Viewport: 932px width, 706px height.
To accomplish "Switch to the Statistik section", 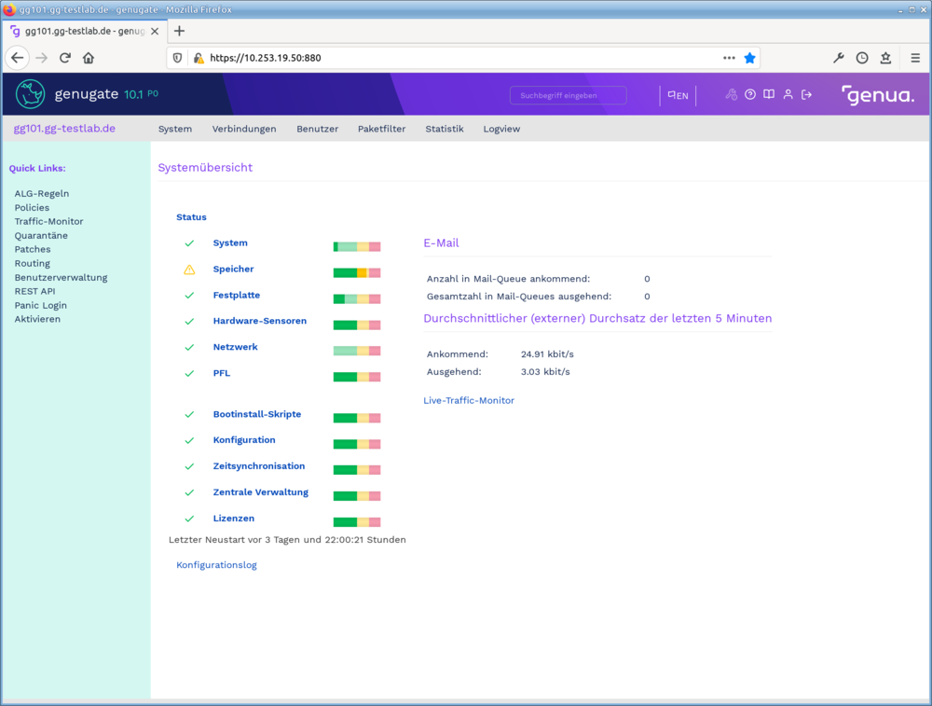I will coord(445,129).
